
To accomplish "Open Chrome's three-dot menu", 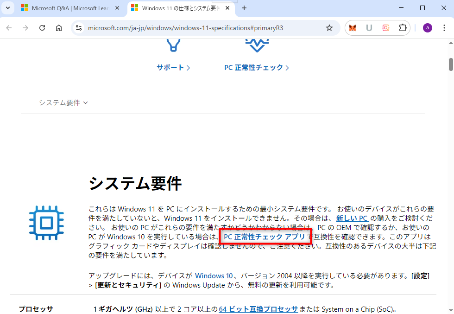I will pyautogui.click(x=444, y=28).
